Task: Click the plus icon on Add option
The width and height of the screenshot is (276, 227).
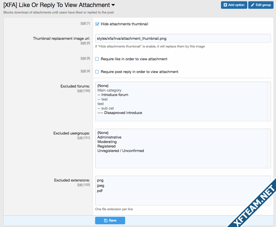Action: [225, 5]
